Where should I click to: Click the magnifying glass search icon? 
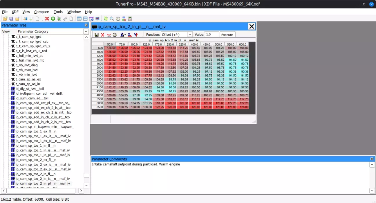pos(112,19)
